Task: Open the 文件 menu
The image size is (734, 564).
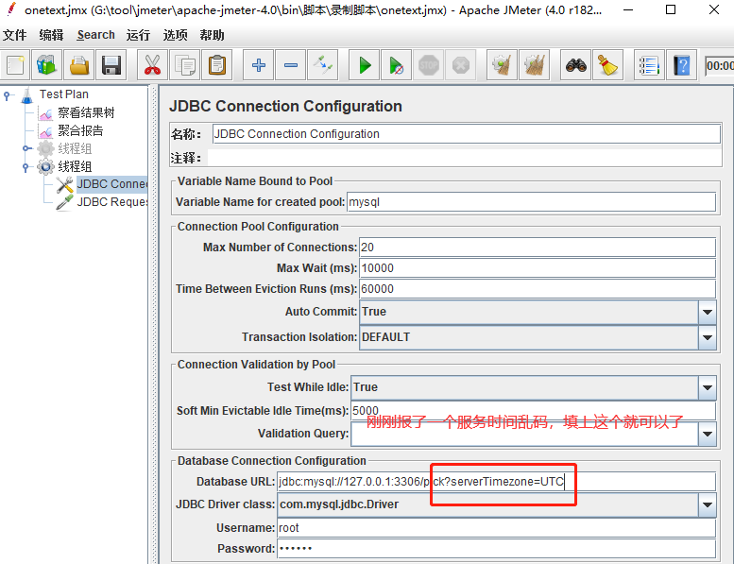Action: [14, 35]
